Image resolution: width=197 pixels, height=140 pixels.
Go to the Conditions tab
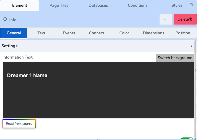[137, 5]
